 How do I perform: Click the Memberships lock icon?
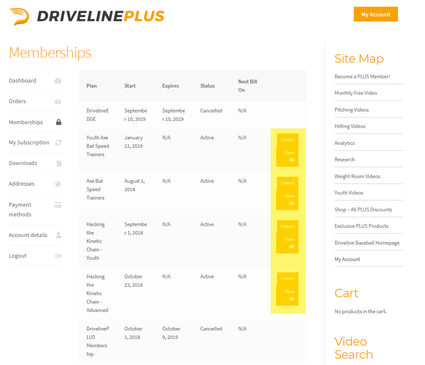(x=59, y=122)
